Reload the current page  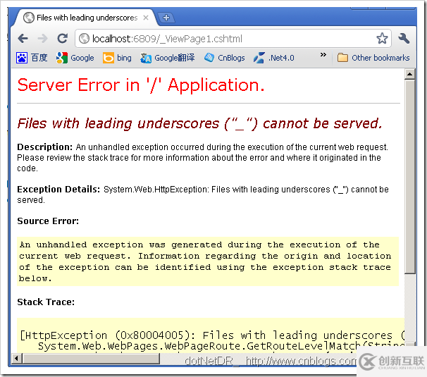coord(63,39)
